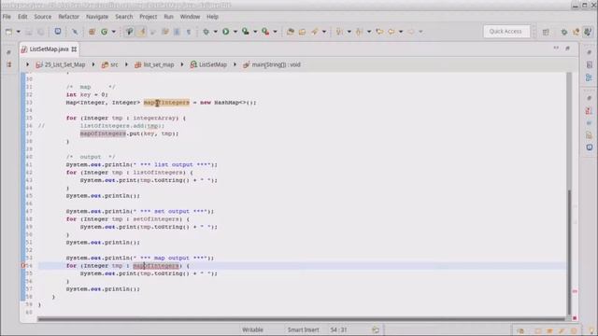Expand the Run configurations dropdown

point(235,32)
